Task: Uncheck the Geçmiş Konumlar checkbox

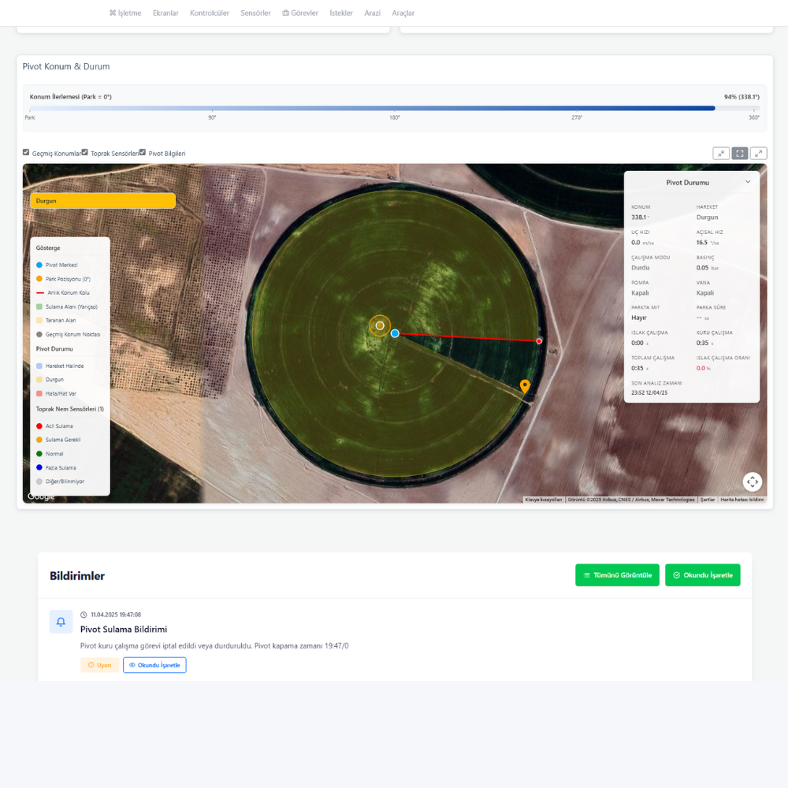Action: [24, 151]
